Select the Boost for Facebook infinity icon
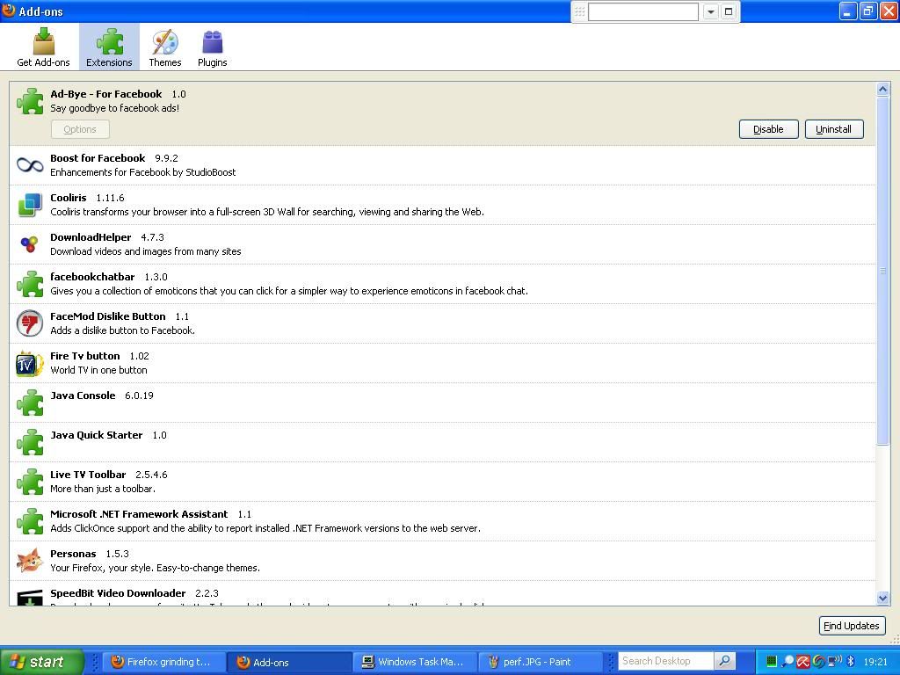This screenshot has height=675, width=900. tap(30, 165)
